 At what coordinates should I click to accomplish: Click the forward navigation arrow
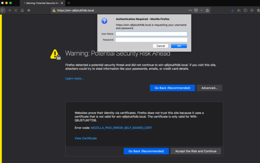pos(9,10)
